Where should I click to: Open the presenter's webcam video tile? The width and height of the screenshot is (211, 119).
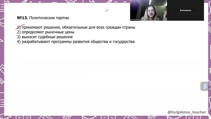(x=149, y=10)
